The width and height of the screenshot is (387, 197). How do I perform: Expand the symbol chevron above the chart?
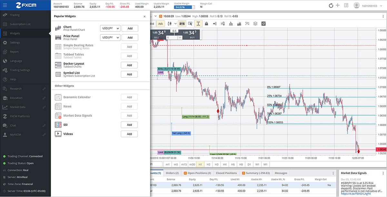[155, 16]
